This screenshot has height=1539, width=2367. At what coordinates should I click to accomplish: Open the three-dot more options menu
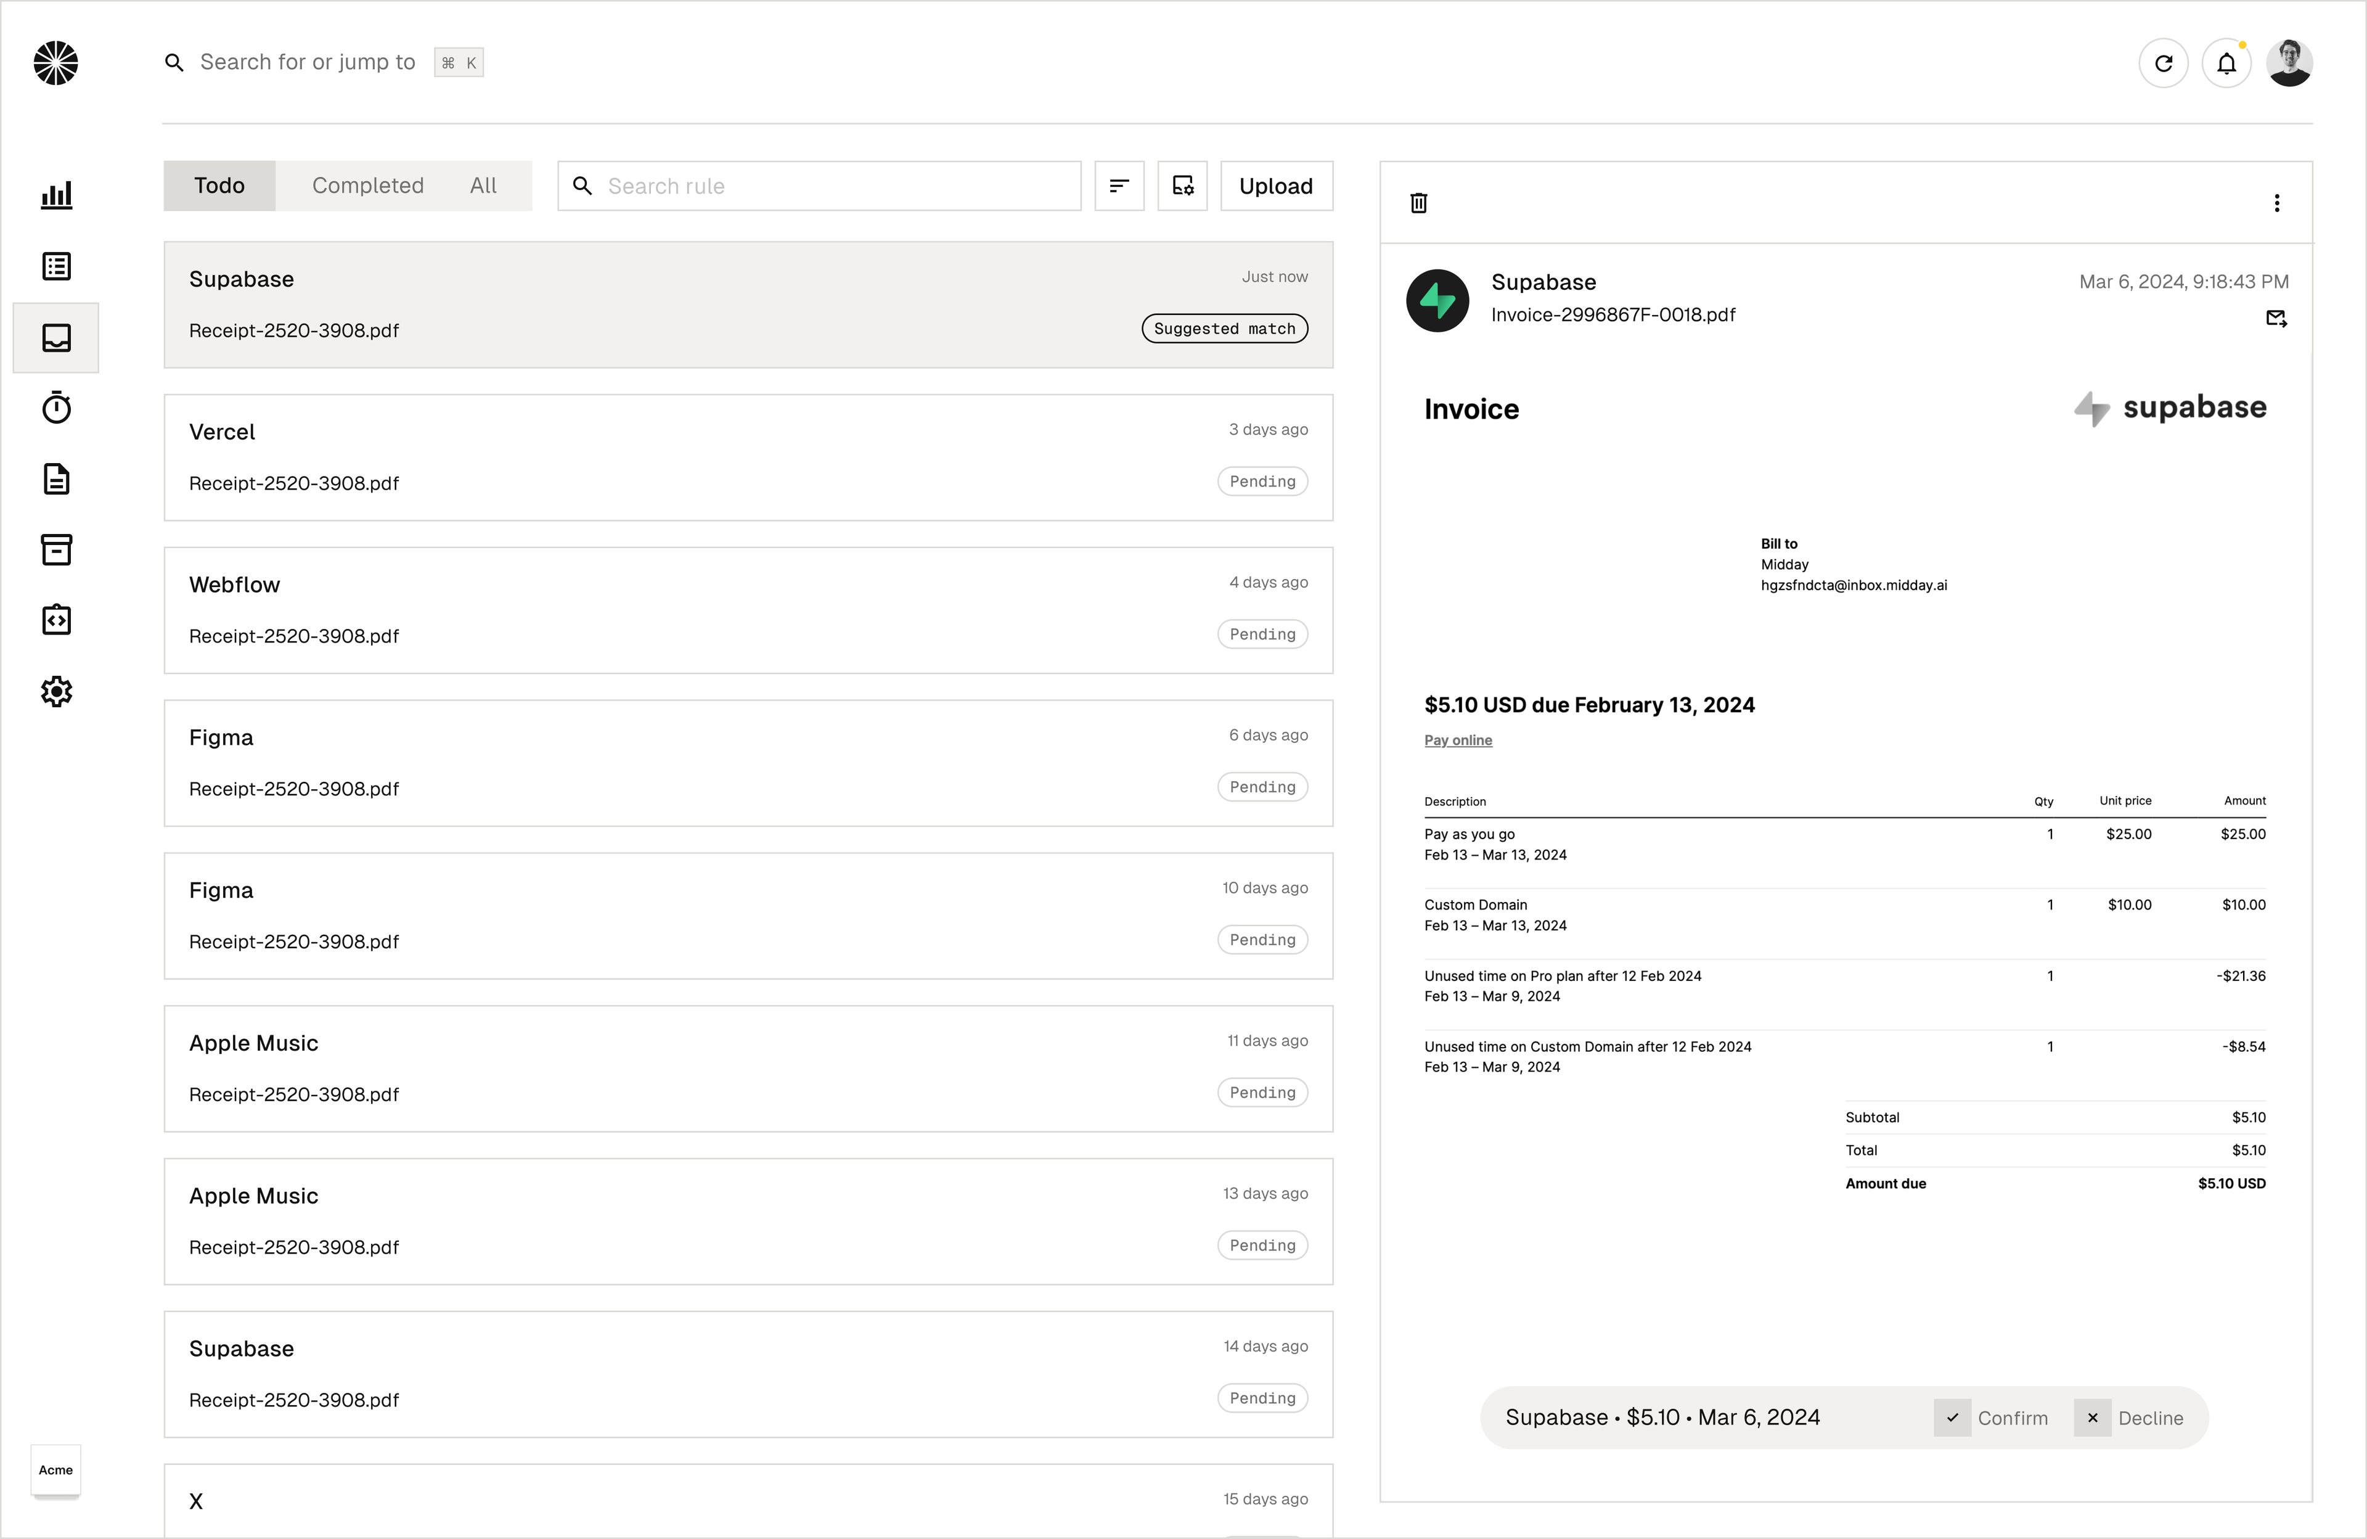[2276, 203]
